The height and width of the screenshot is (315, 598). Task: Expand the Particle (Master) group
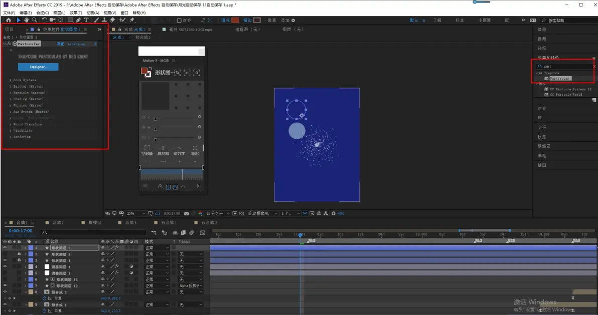(11, 93)
